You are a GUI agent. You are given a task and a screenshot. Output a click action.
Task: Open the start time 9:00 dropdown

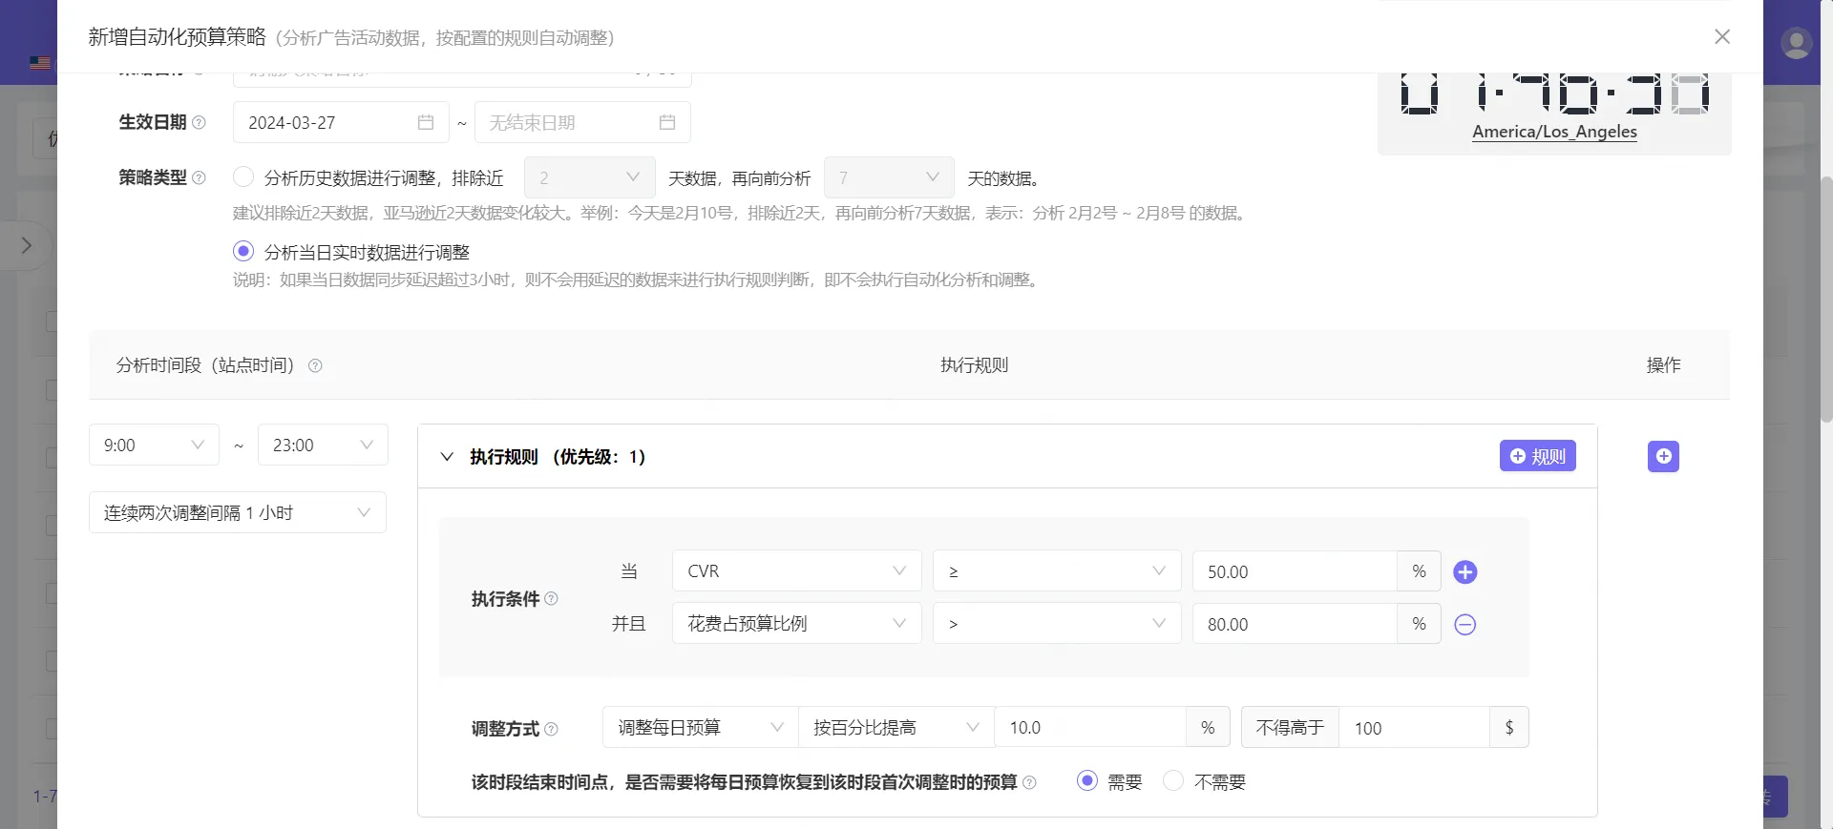point(154,445)
